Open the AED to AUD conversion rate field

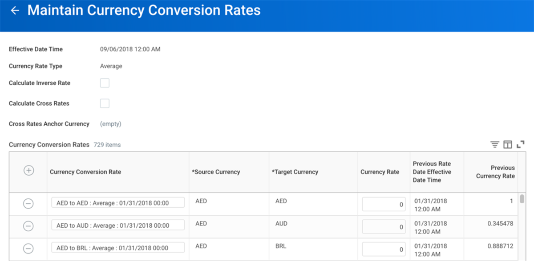(118, 225)
